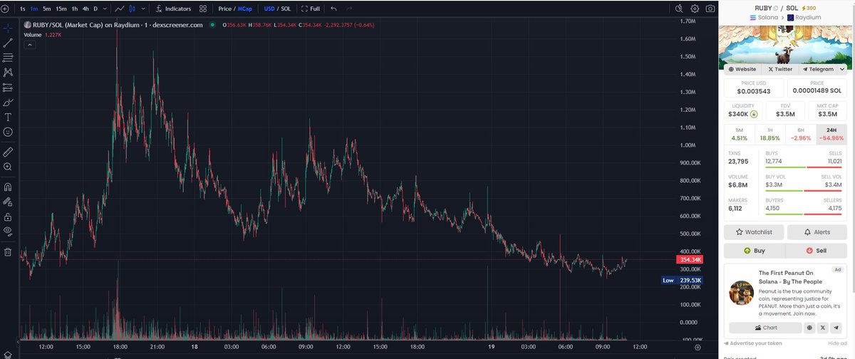Screen dimensions: 855x359
Task: Click the liquidity lock icon
Action: pyautogui.click(x=754, y=114)
